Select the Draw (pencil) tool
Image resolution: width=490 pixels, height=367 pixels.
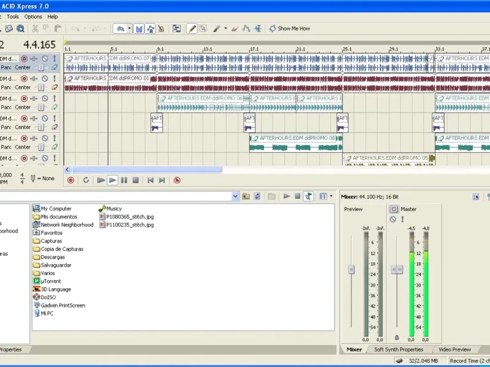click(x=192, y=28)
